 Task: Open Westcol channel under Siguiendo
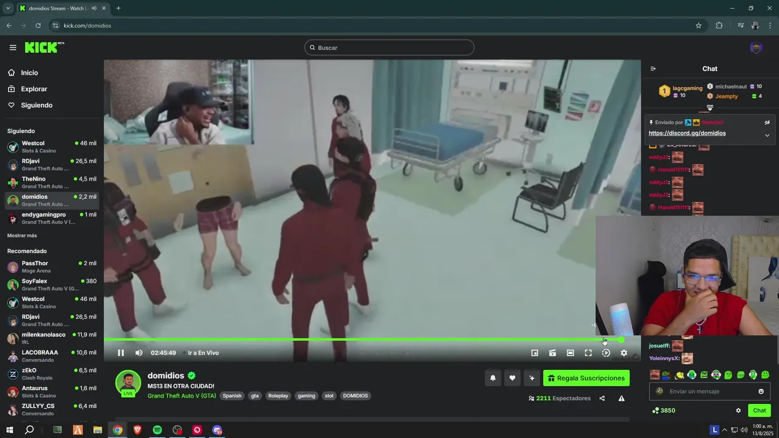click(x=51, y=147)
